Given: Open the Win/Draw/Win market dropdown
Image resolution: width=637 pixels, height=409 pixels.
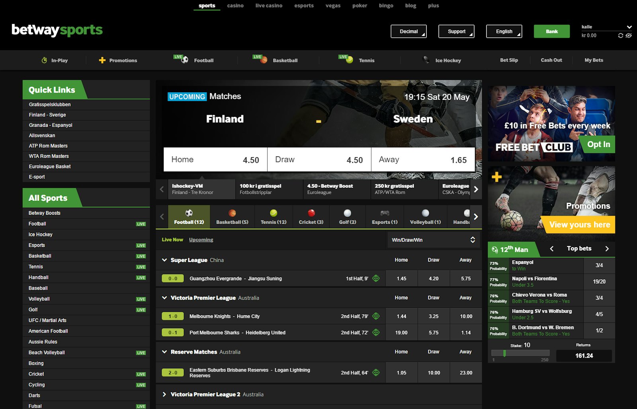Looking at the screenshot, I should pyautogui.click(x=434, y=240).
